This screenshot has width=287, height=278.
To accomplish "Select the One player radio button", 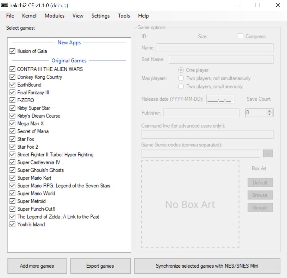I will (x=181, y=70).
